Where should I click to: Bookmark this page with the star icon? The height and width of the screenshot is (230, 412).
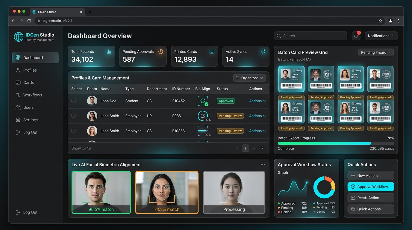coord(381,21)
